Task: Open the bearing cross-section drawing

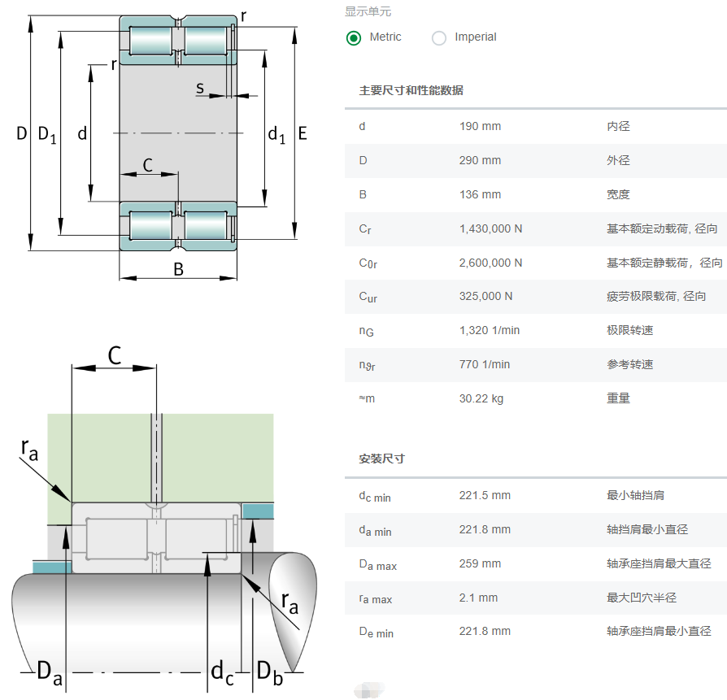Action: tap(162, 146)
